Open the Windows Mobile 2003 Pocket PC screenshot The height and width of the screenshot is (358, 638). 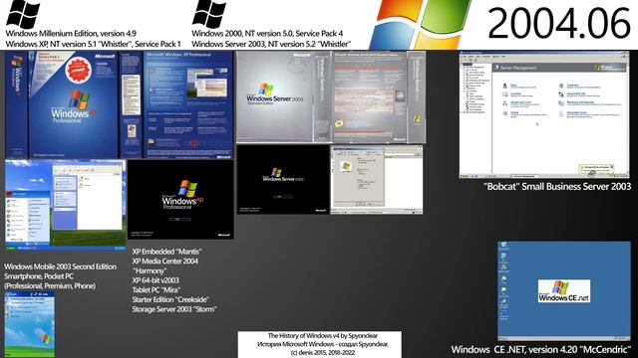pos(30,325)
